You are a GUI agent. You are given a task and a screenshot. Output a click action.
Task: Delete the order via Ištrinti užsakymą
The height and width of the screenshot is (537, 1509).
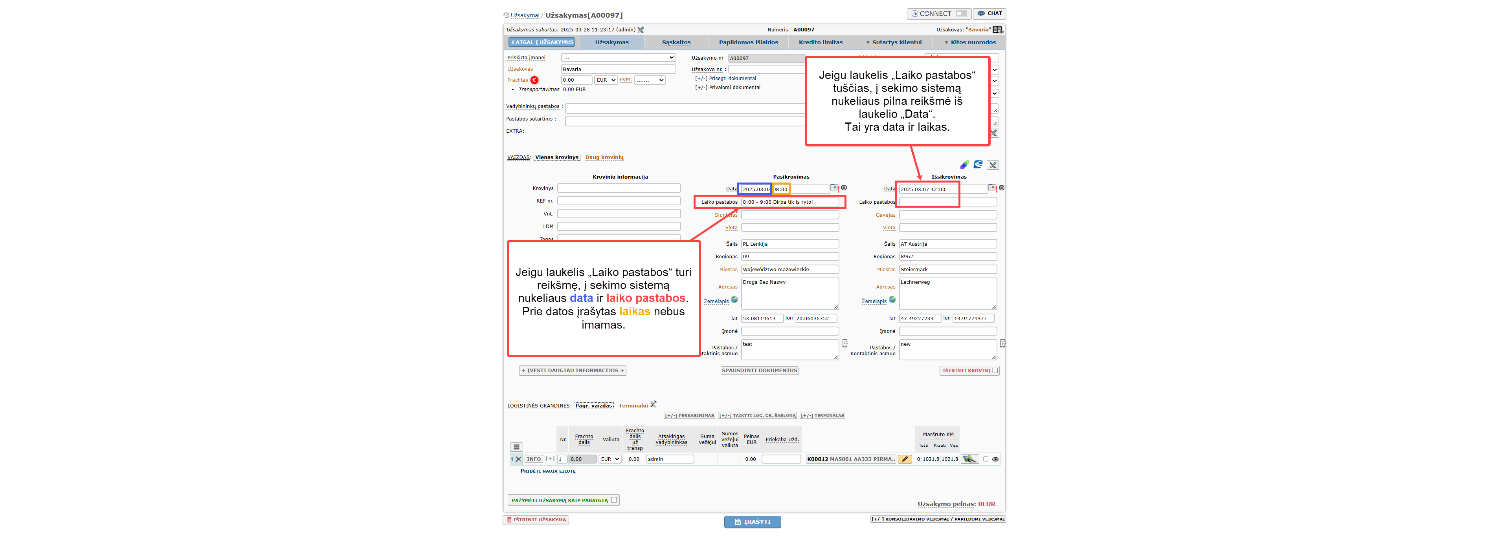pyautogui.click(x=535, y=520)
